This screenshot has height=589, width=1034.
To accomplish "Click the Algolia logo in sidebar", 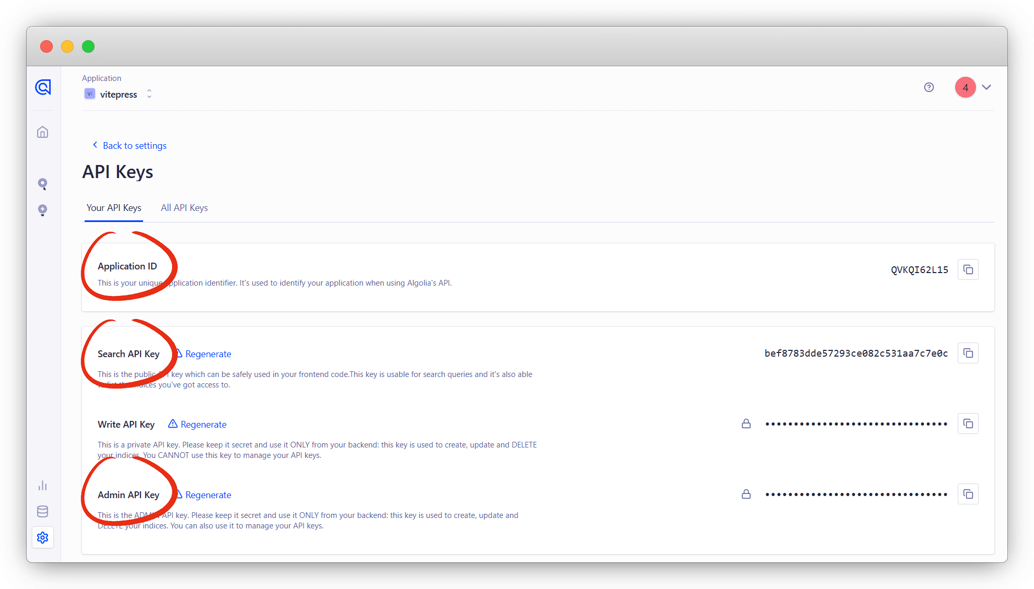I will tap(43, 87).
